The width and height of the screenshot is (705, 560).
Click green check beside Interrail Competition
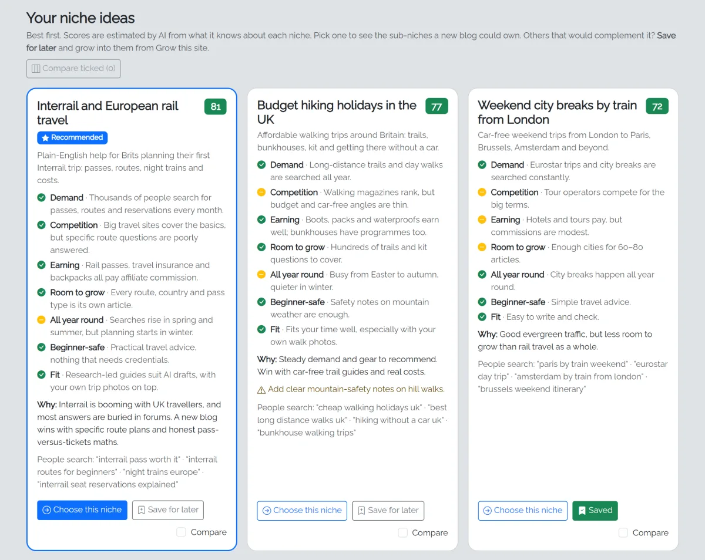pos(41,225)
